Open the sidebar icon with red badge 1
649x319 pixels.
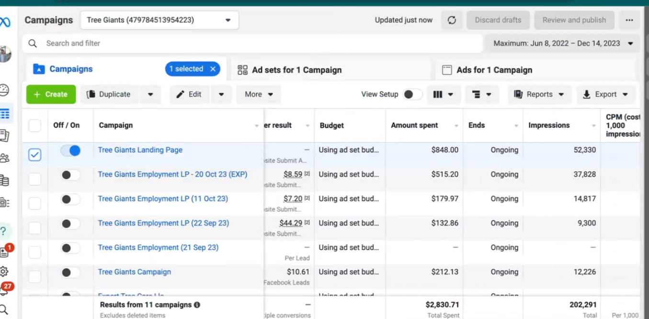5,252
